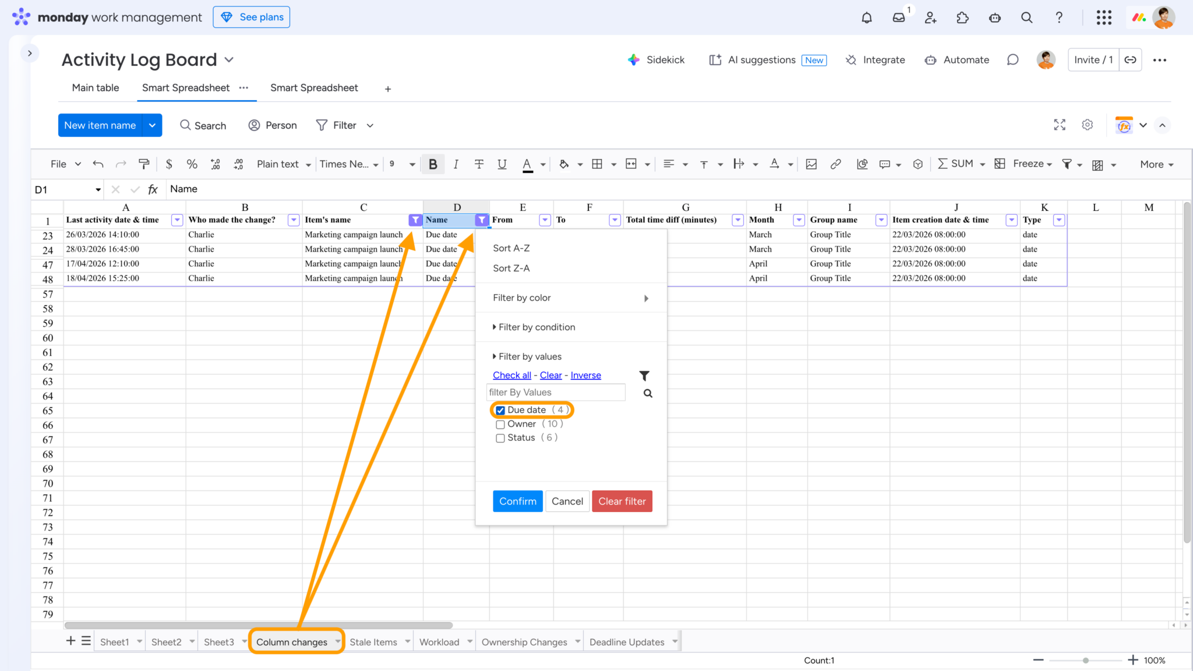This screenshot has height=671, width=1193.
Task: Open the text color picker
Action: click(x=527, y=164)
